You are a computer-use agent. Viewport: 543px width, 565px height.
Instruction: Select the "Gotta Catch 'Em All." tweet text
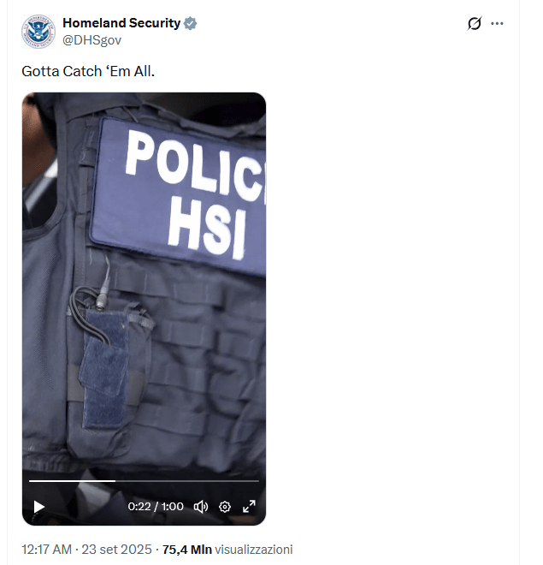[88, 71]
